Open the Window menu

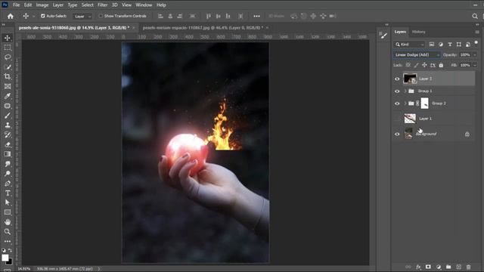[144, 5]
